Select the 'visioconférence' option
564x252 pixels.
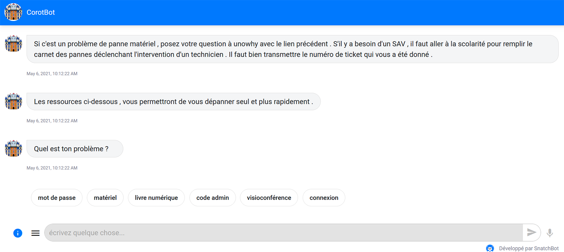[x=269, y=198]
